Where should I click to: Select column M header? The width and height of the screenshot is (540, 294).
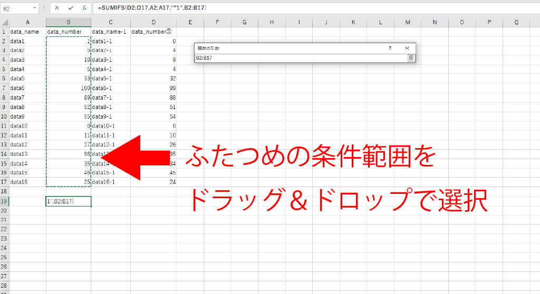(408, 22)
